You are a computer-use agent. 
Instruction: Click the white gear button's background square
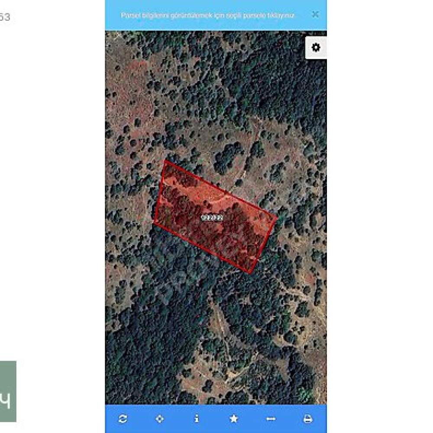316,48
